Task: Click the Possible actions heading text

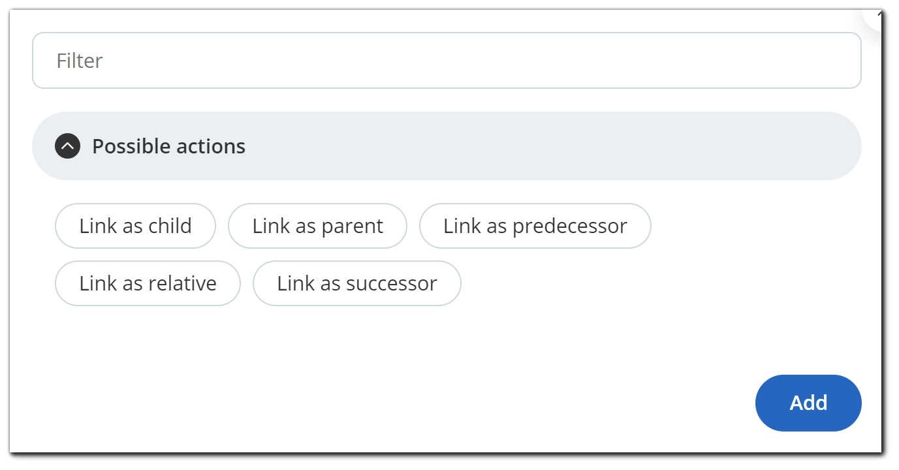Action: pos(168,146)
